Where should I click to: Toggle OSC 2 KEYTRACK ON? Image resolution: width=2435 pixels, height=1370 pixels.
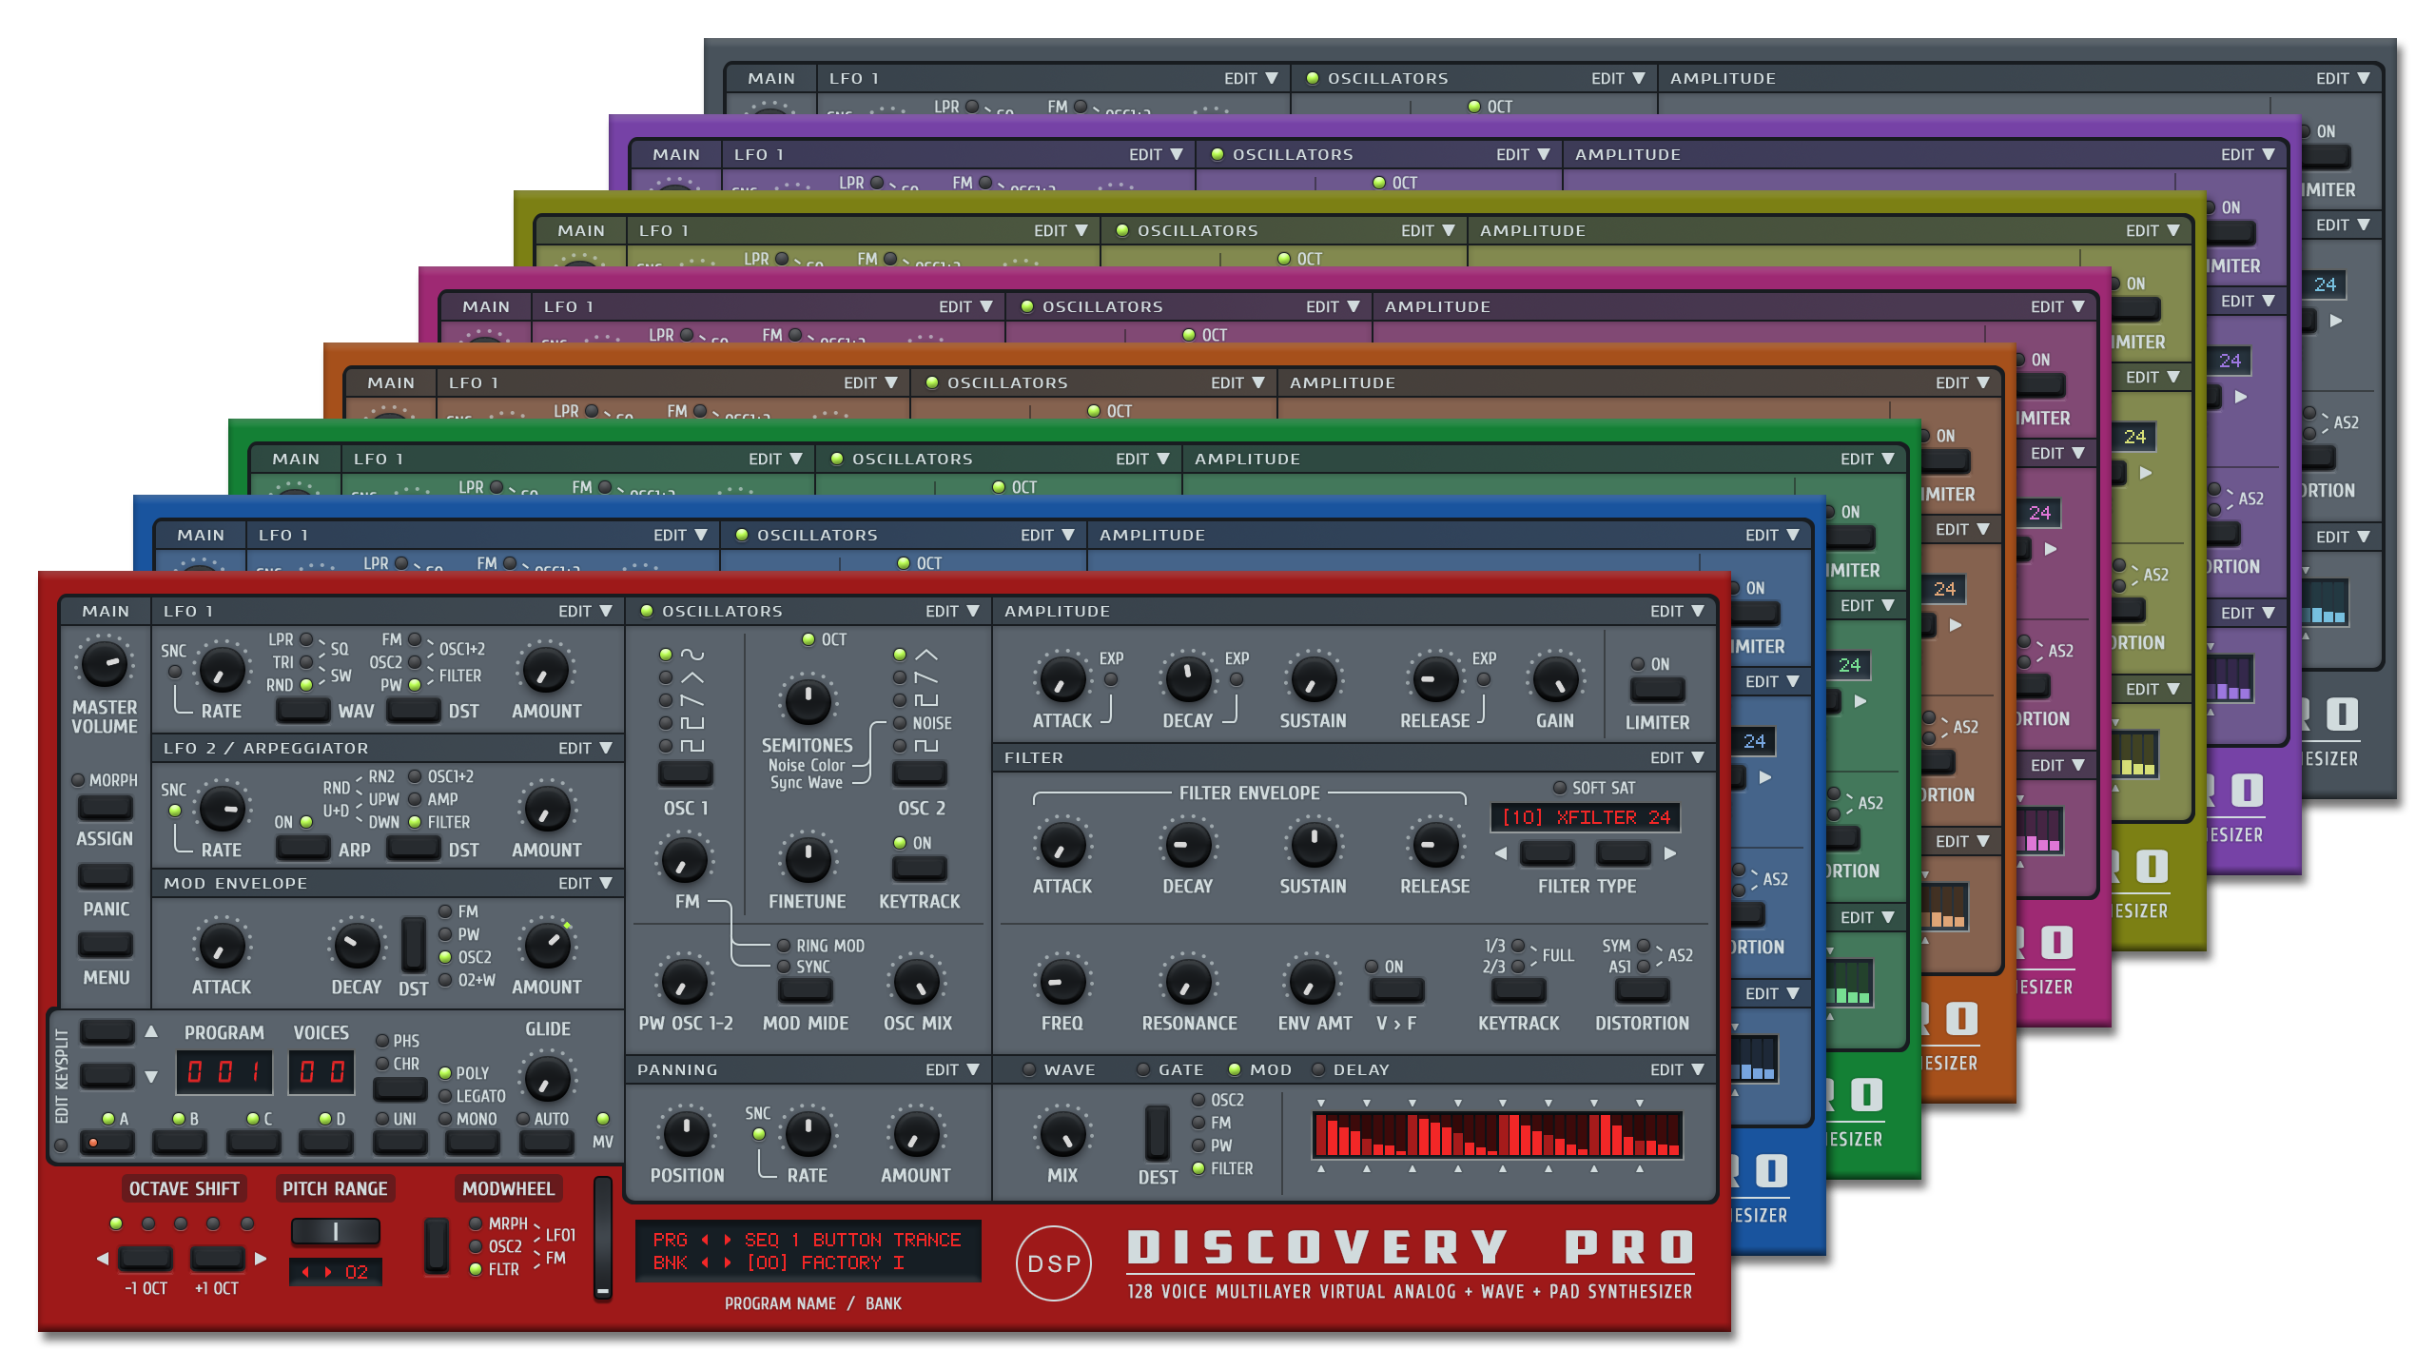click(x=919, y=867)
